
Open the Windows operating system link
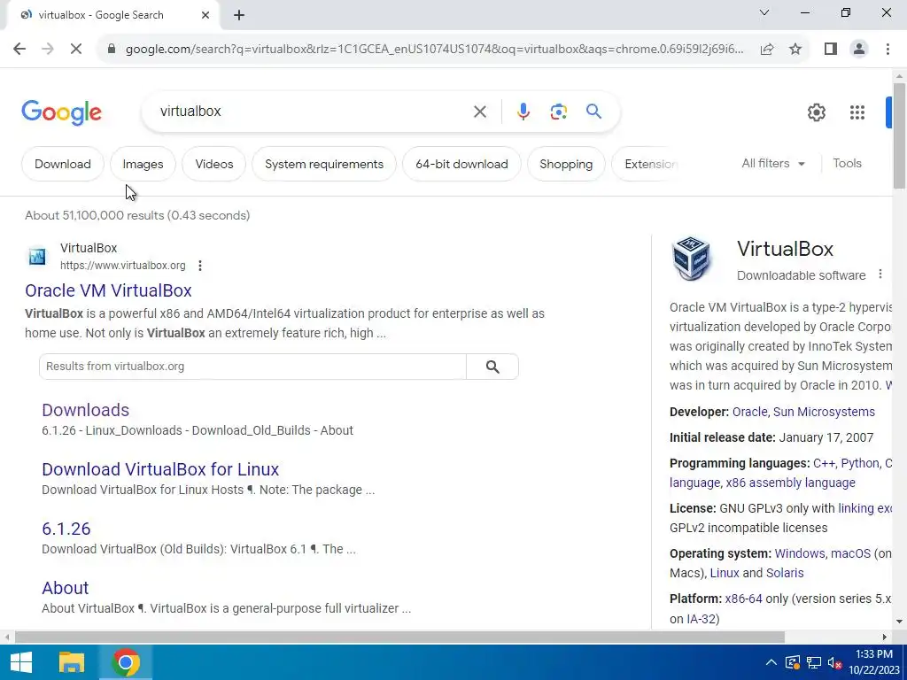(x=800, y=553)
